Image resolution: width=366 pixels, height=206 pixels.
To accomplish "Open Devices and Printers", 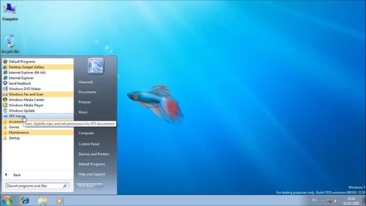I will tap(94, 154).
